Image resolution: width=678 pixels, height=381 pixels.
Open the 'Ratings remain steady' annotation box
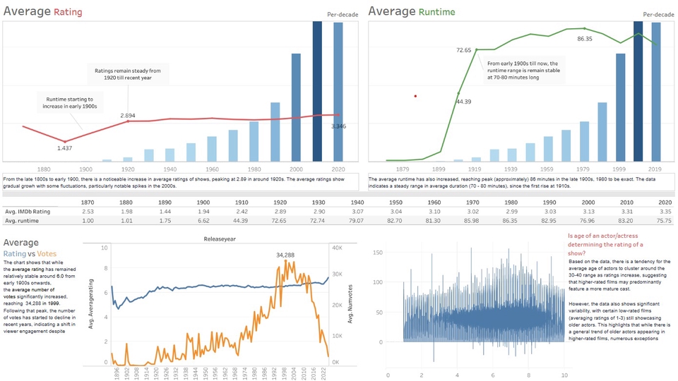pos(127,74)
